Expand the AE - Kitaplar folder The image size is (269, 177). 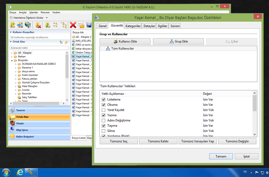point(12,53)
